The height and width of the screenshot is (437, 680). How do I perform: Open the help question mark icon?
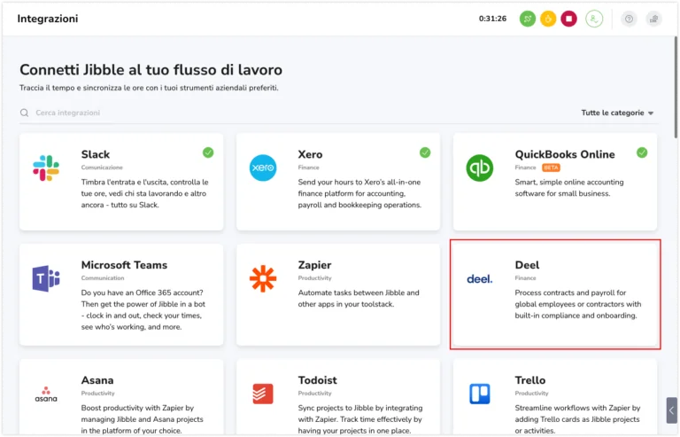point(629,19)
